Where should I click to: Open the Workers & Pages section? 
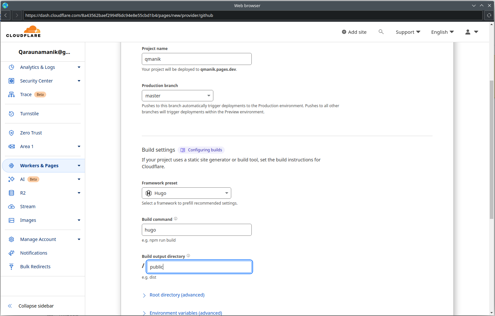click(x=39, y=165)
